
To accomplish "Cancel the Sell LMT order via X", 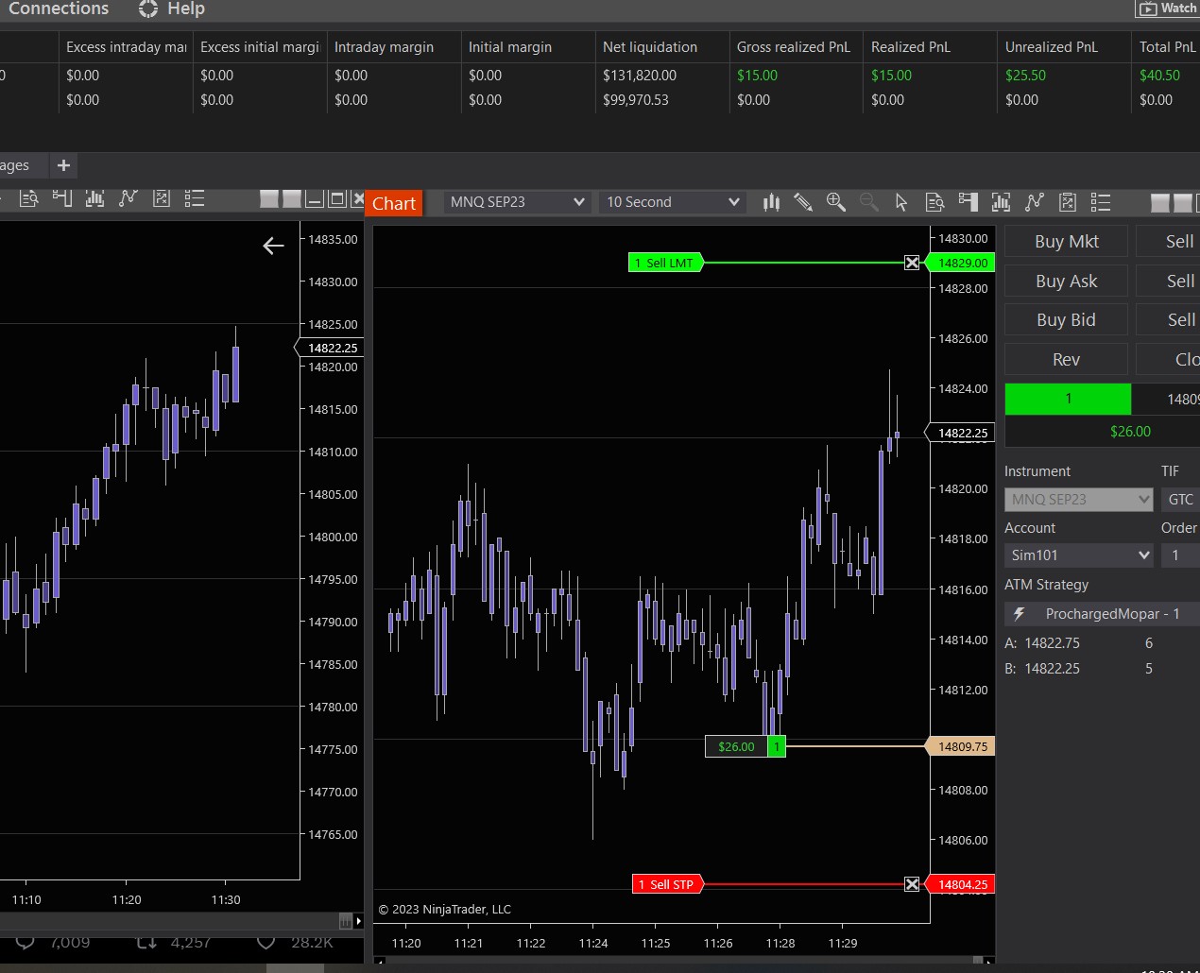I will tap(912, 263).
